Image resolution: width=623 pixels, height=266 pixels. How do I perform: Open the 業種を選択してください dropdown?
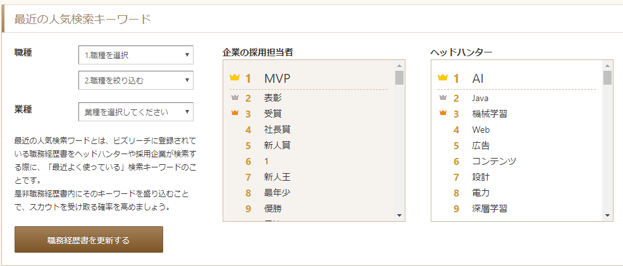(136, 112)
